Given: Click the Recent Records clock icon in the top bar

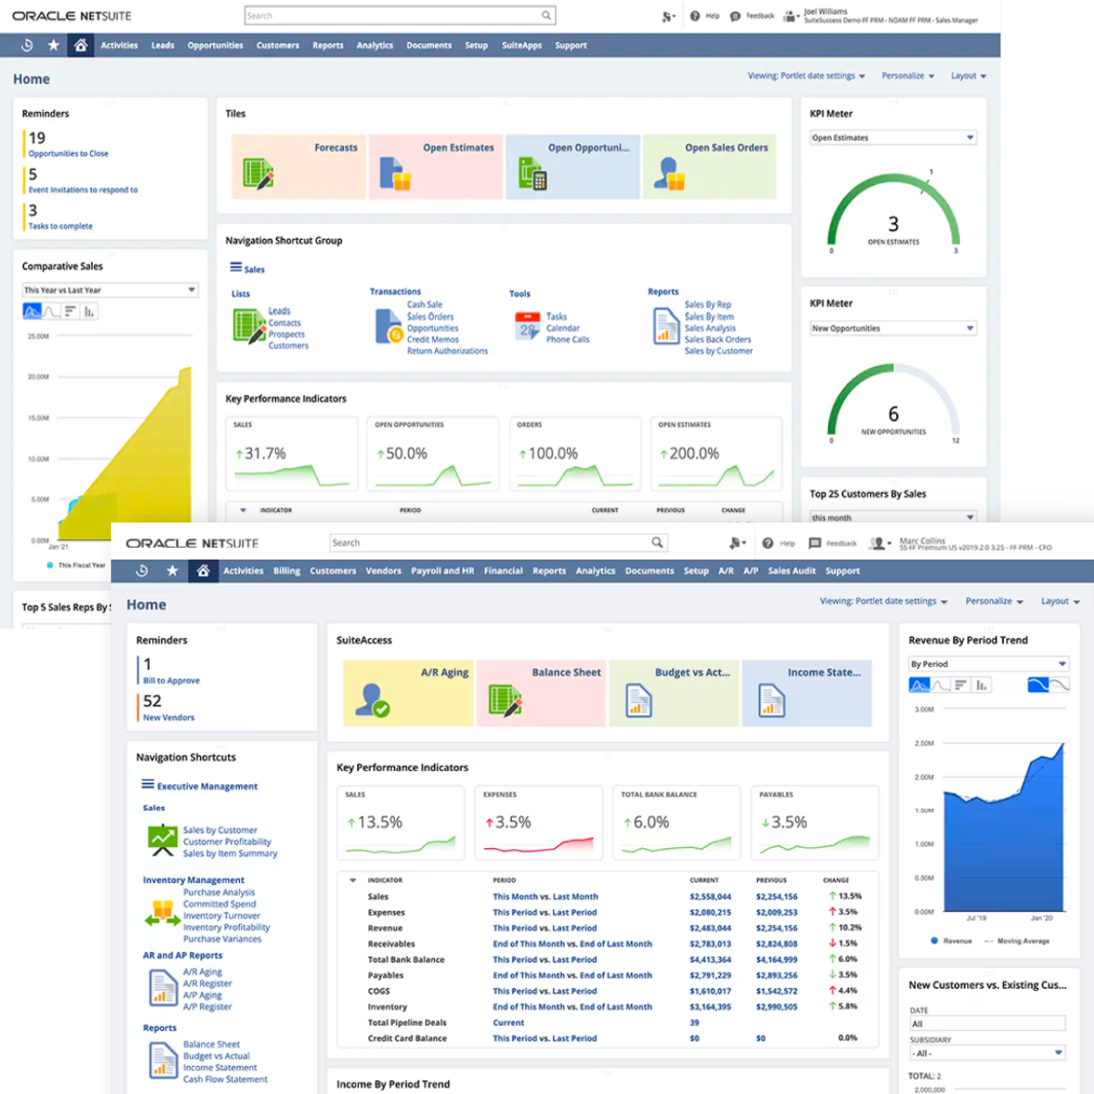Looking at the screenshot, I should coord(27,46).
